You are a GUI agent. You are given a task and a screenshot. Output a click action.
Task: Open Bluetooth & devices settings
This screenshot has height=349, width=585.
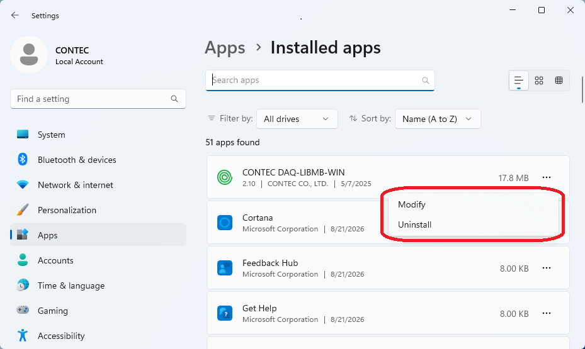coord(98,160)
